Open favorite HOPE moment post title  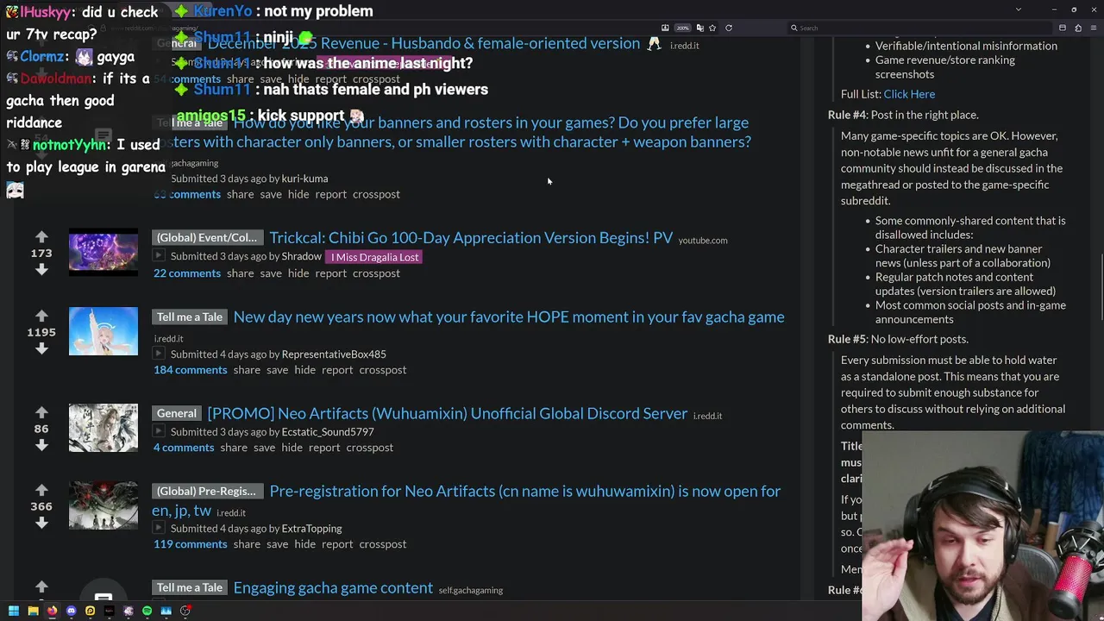509,317
